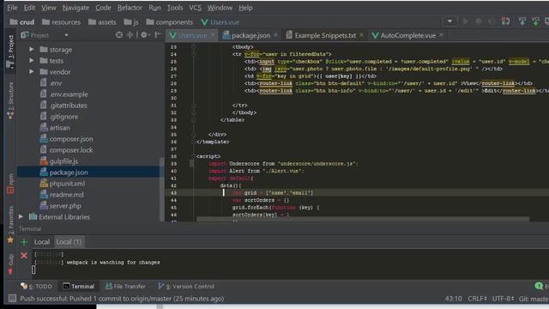Open the VCS menu

[x=195, y=8]
